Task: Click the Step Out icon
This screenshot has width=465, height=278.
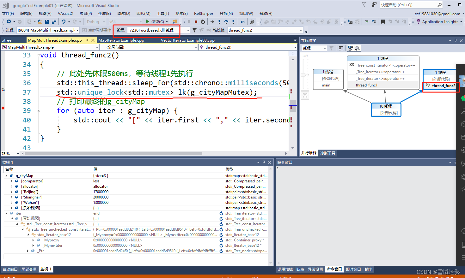Action: (233, 22)
